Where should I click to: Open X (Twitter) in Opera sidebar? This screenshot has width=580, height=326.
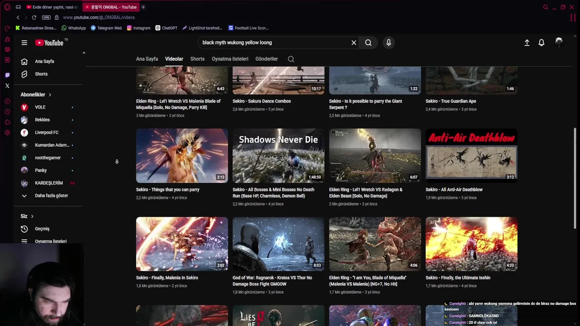point(7,86)
